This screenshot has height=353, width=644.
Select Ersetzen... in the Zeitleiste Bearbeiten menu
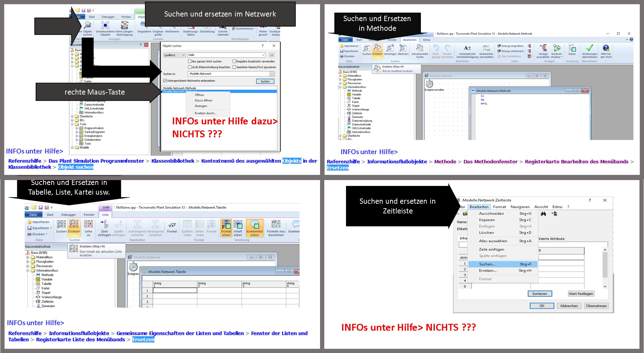tap(503, 271)
